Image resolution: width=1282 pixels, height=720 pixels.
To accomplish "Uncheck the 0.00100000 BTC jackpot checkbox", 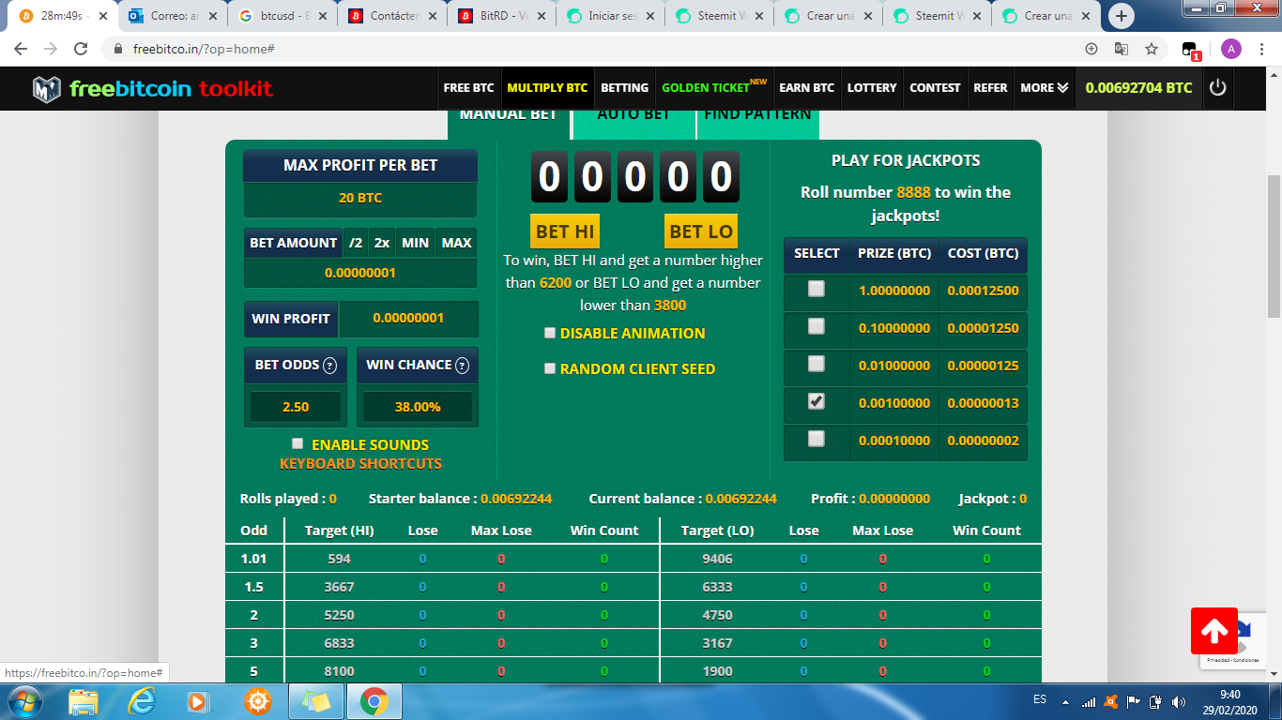I will (x=817, y=401).
